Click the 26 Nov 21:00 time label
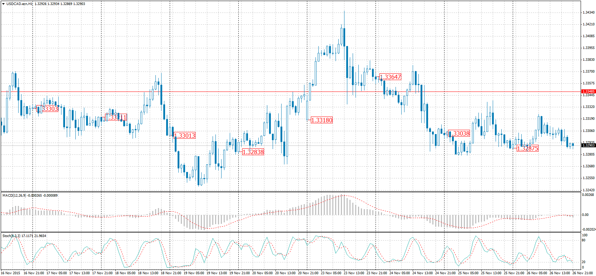 (582, 273)
